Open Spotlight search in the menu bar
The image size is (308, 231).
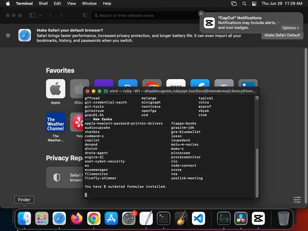(244, 4)
